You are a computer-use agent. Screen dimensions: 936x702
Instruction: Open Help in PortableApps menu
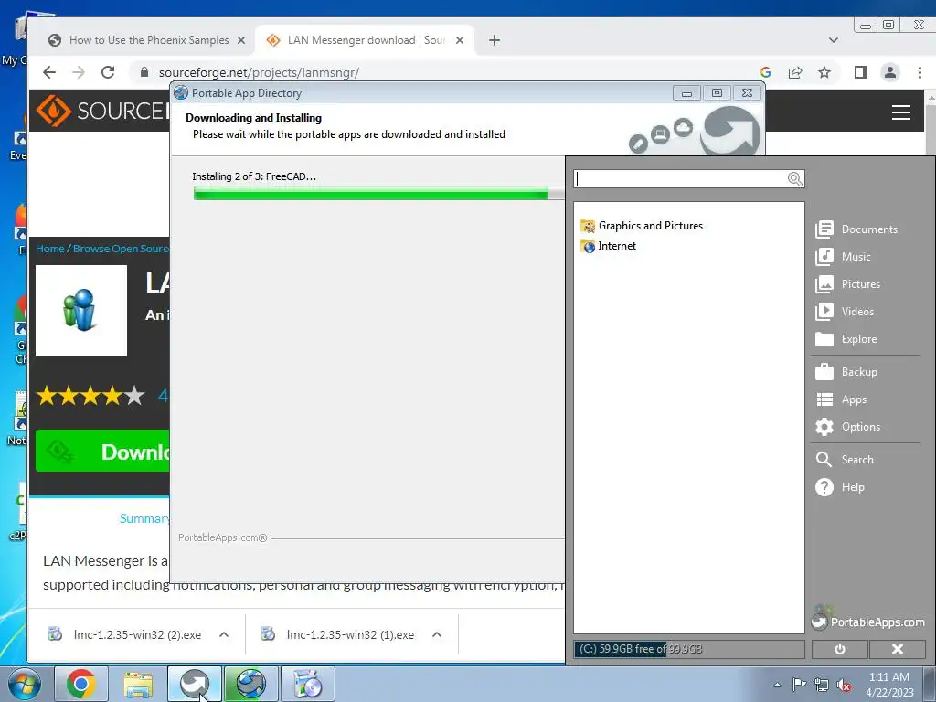pos(840,487)
